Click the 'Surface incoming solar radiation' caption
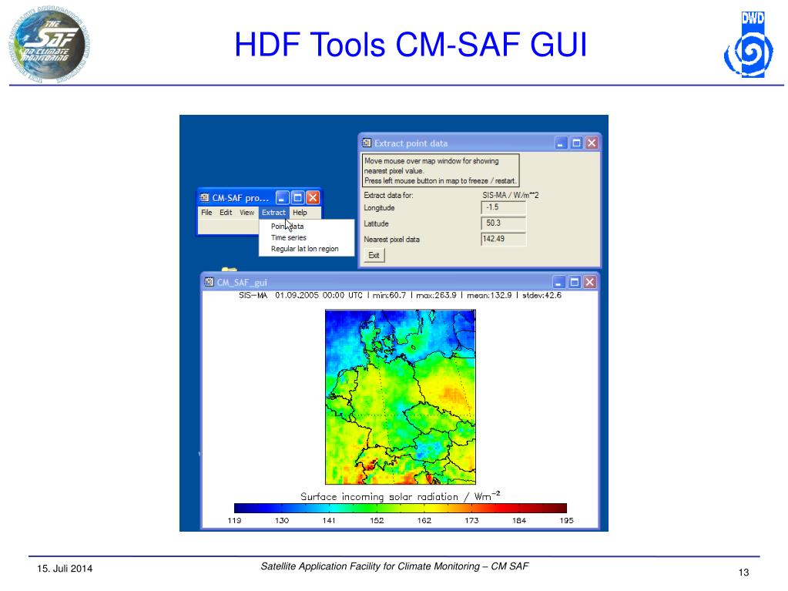Image resolution: width=788 pixels, height=591 pixels. [x=401, y=496]
